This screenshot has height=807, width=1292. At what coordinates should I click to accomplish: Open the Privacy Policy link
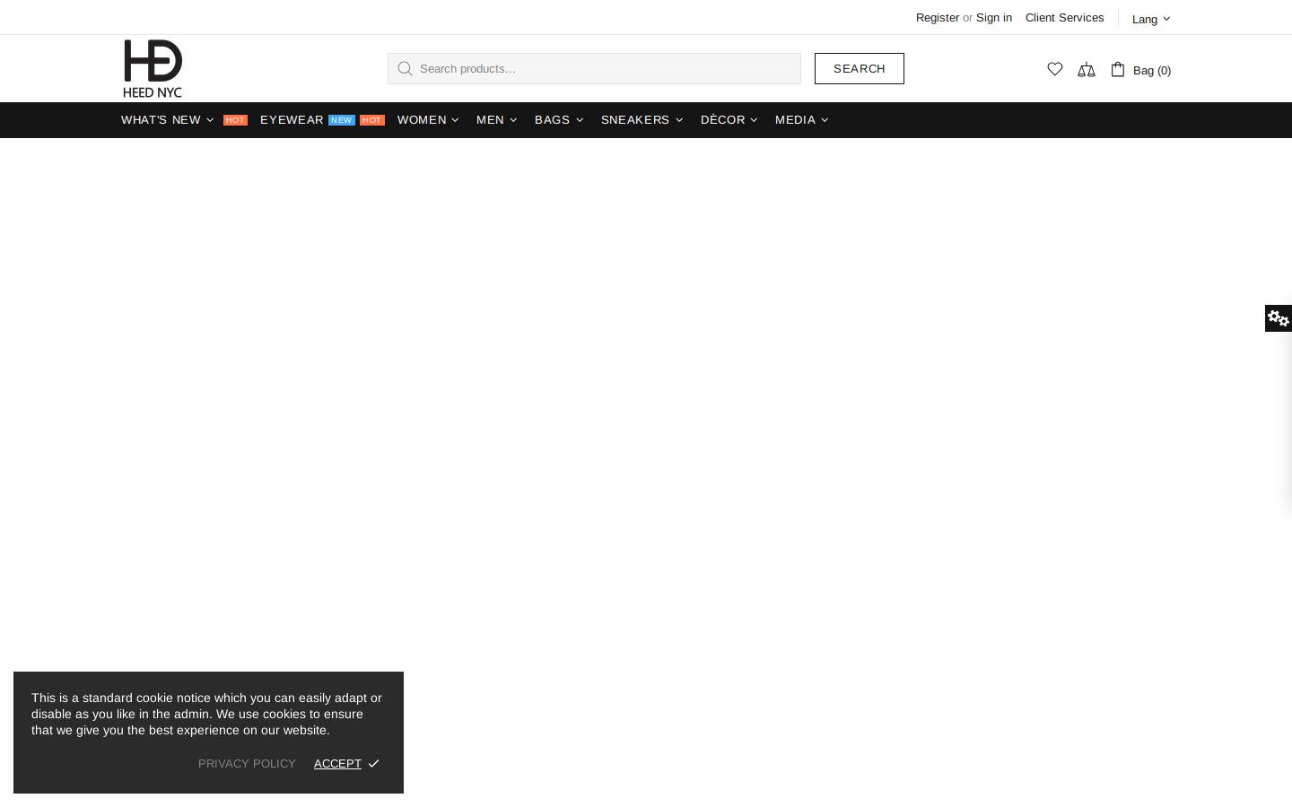[x=247, y=763]
